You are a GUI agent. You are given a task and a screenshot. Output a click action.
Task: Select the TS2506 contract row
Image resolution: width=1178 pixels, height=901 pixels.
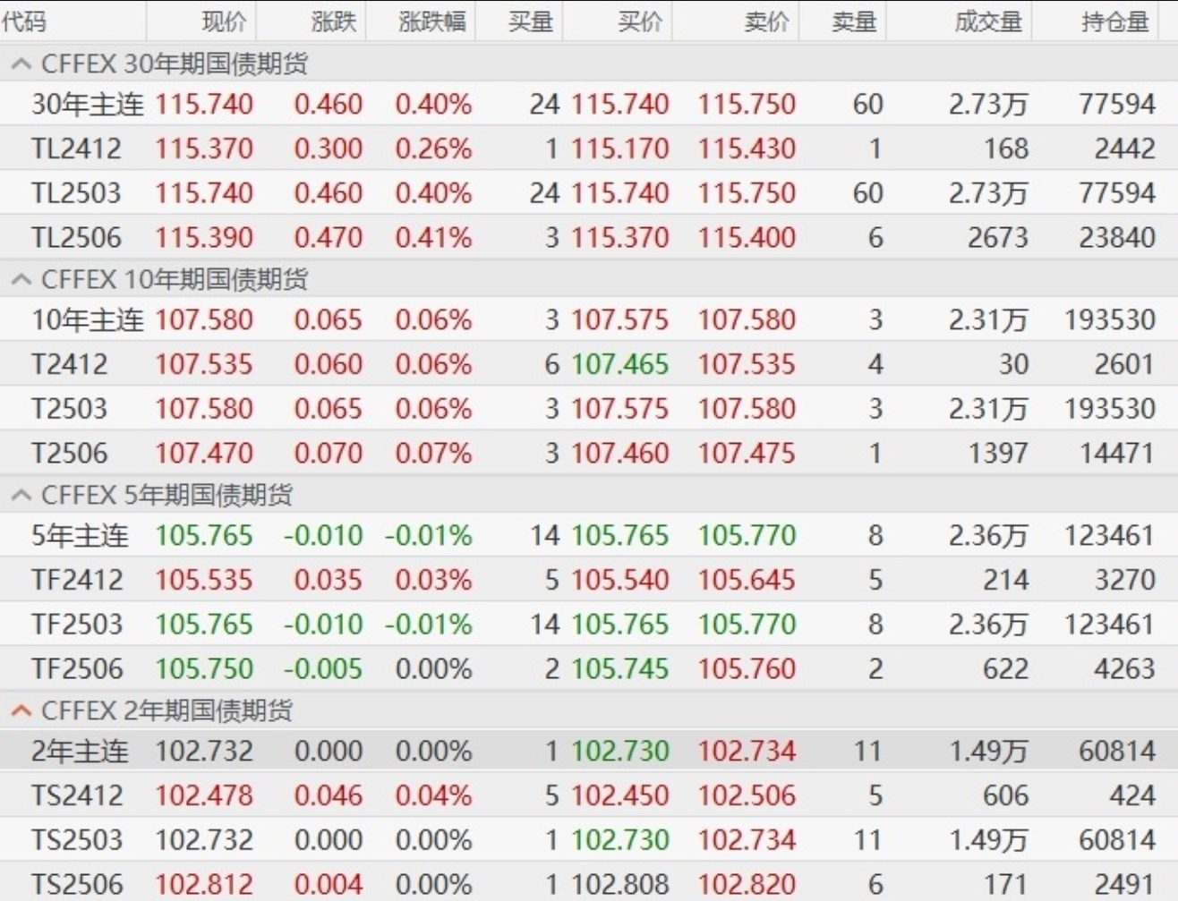click(77, 885)
